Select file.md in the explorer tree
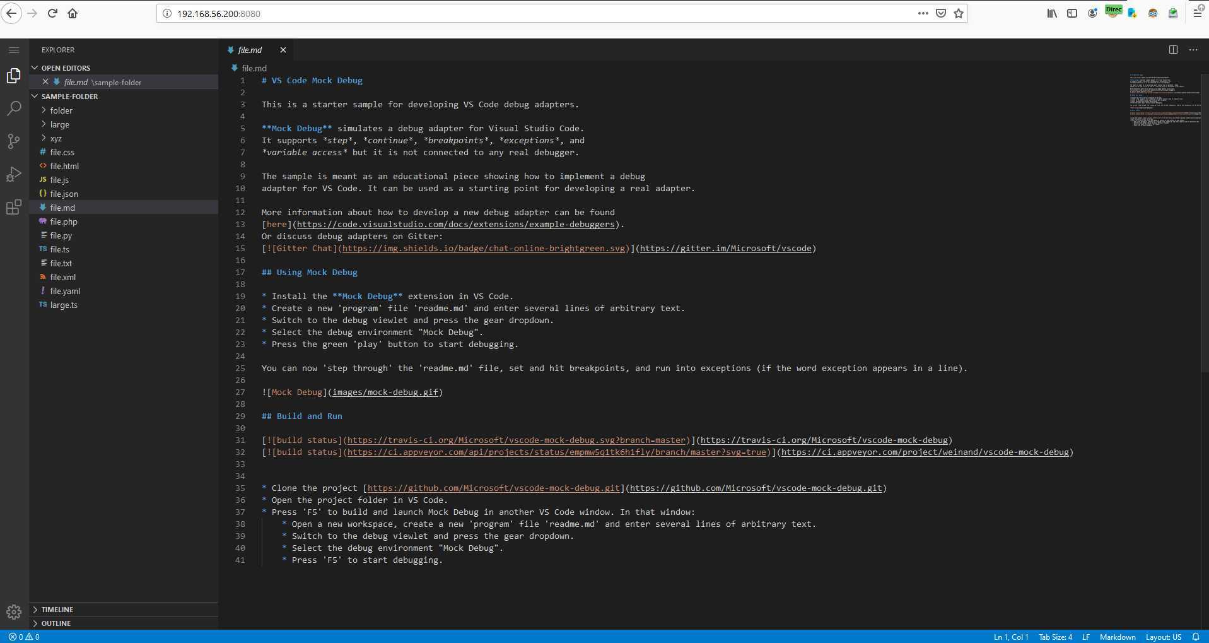1209x643 pixels. pyautogui.click(x=124, y=208)
